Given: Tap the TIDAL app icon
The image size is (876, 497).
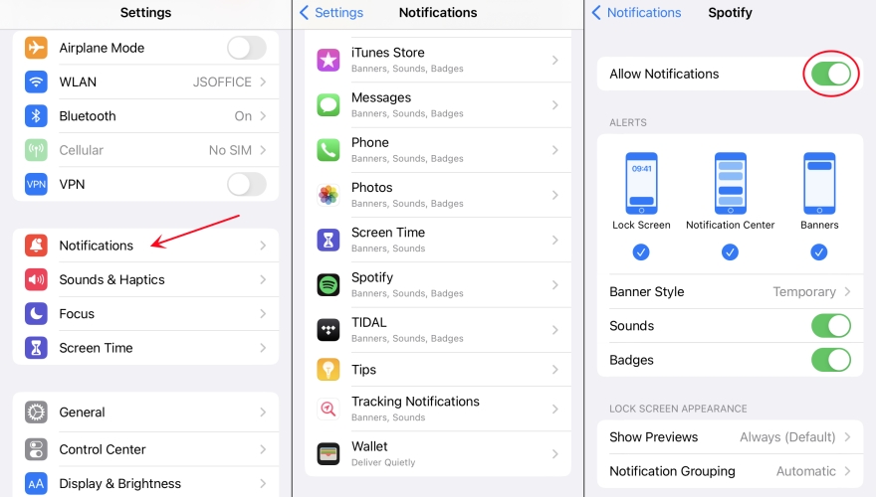Looking at the screenshot, I should click(x=328, y=330).
